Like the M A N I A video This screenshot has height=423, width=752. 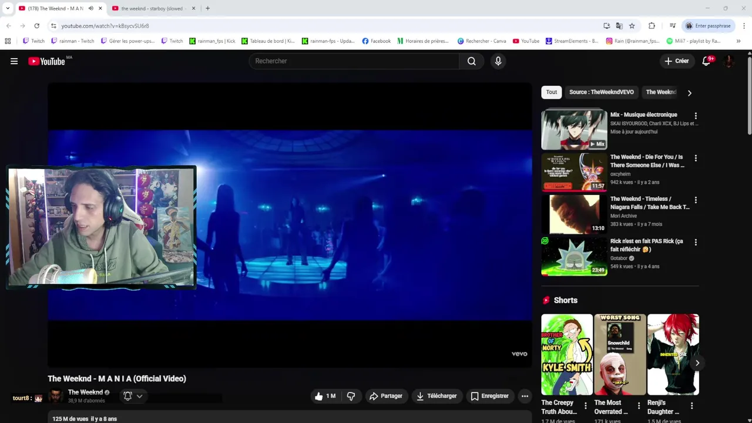(325, 396)
